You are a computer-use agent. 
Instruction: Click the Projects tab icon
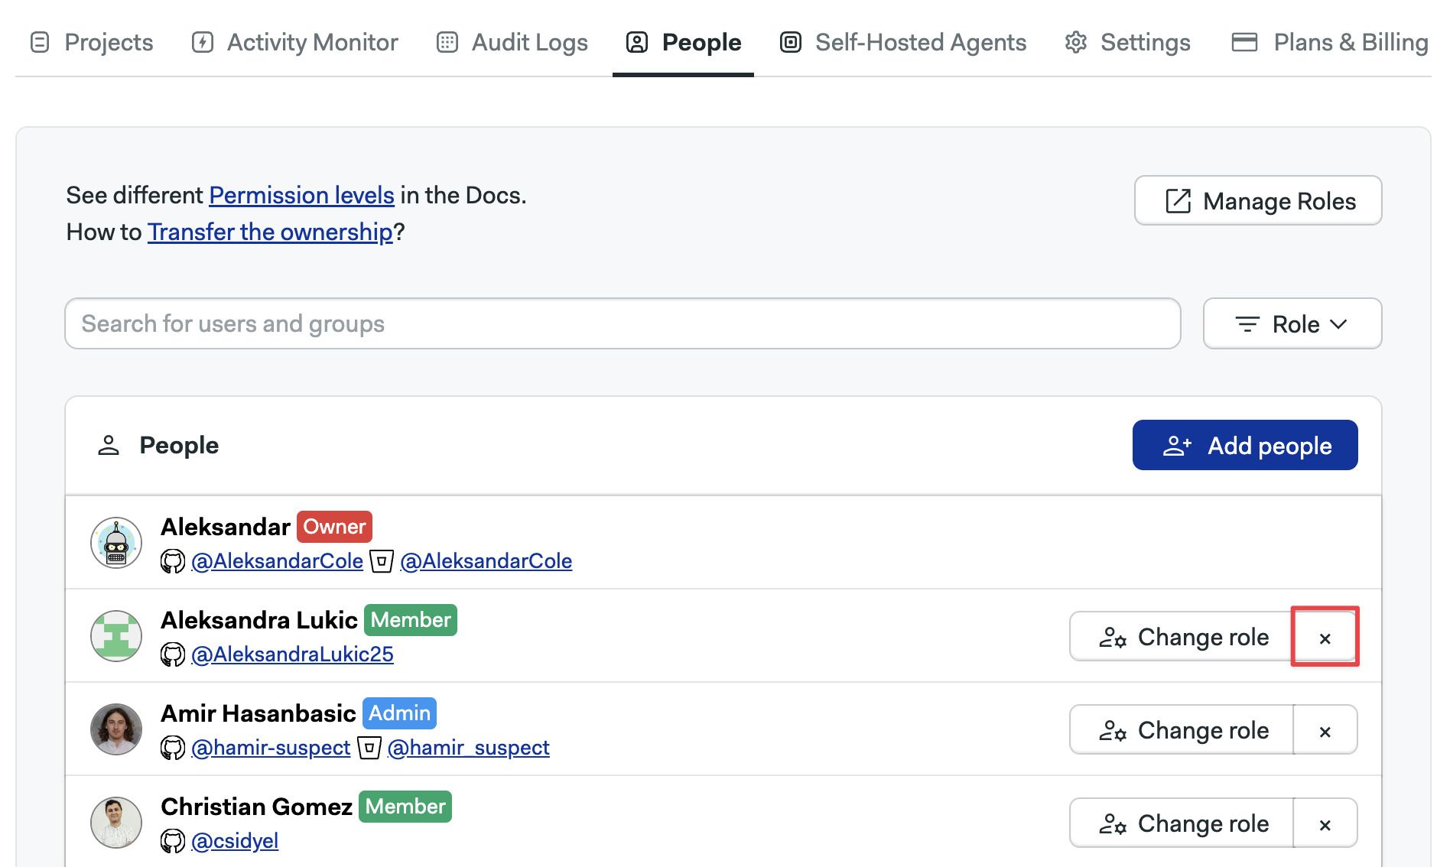click(40, 42)
